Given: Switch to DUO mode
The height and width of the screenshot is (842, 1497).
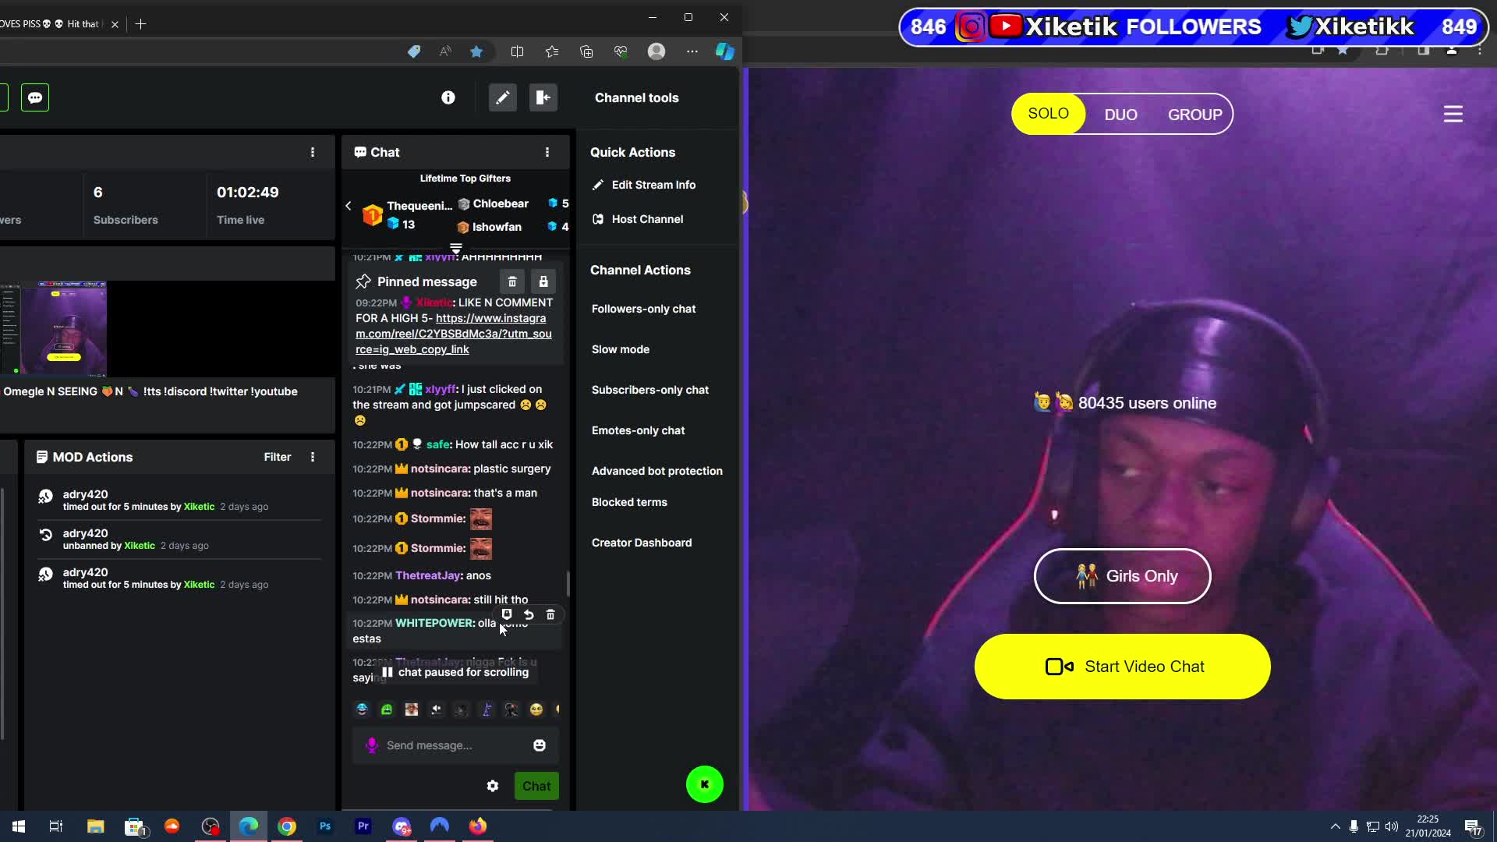Looking at the screenshot, I should tap(1121, 114).
